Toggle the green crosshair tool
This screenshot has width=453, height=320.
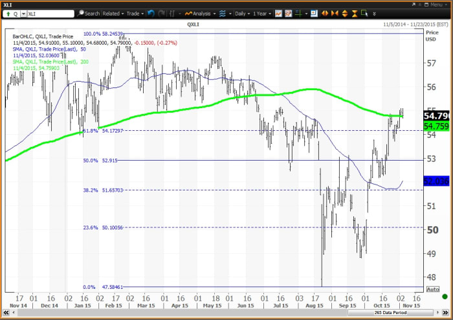click(299, 14)
